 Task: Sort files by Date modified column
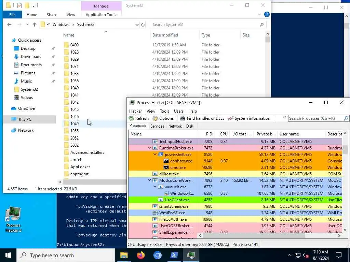(175, 35)
